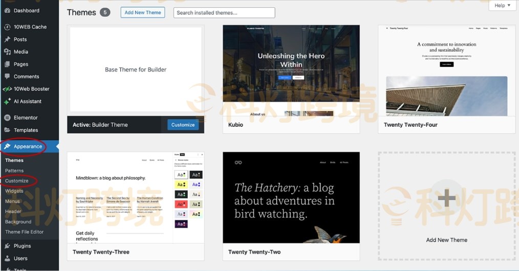Click the blue Customize button on active theme
This screenshot has width=519, height=271.
click(x=183, y=125)
